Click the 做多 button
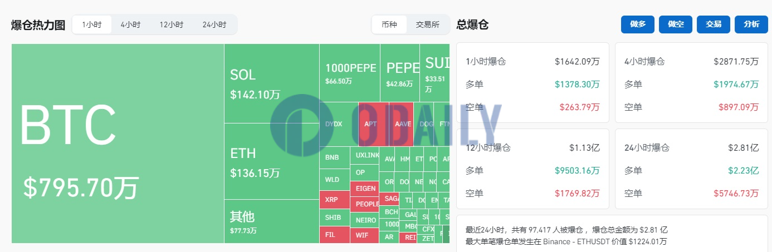Screen dimensions: 772x252 point(638,24)
